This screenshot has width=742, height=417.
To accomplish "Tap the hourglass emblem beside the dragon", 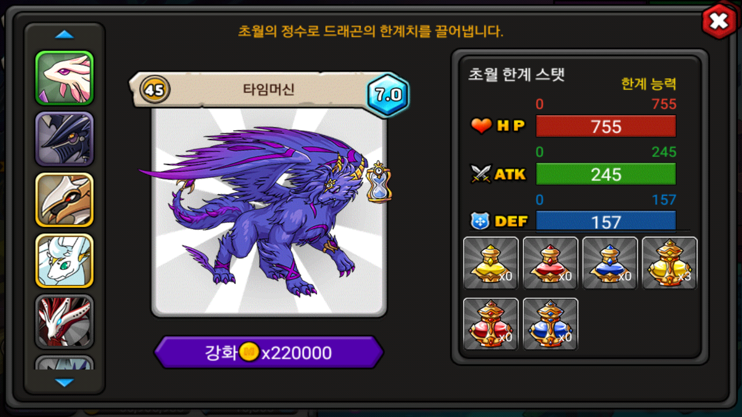I will point(379,182).
